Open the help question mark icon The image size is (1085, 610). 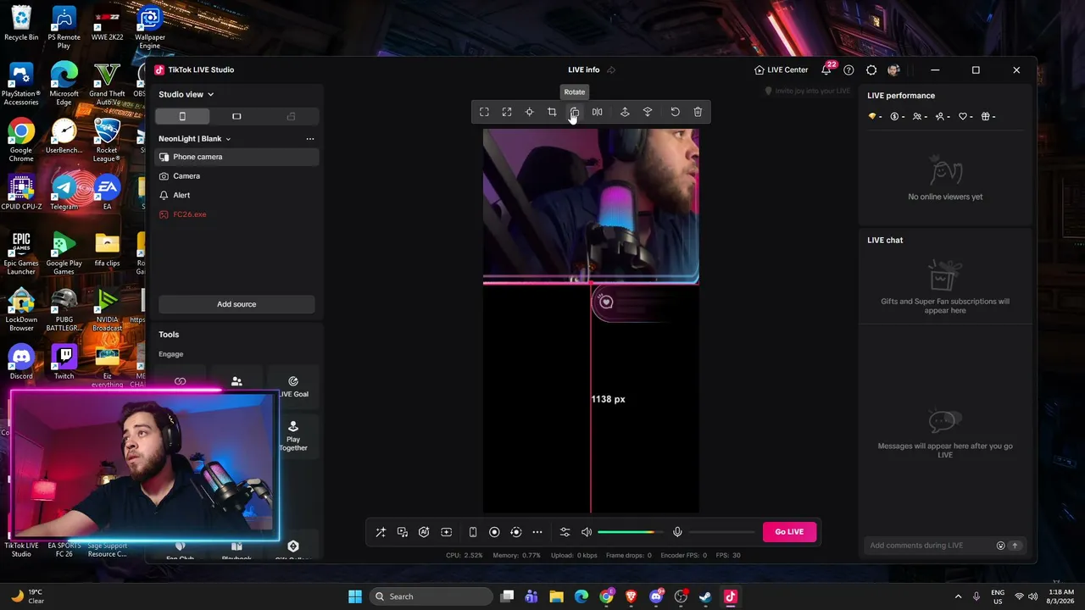(x=849, y=70)
